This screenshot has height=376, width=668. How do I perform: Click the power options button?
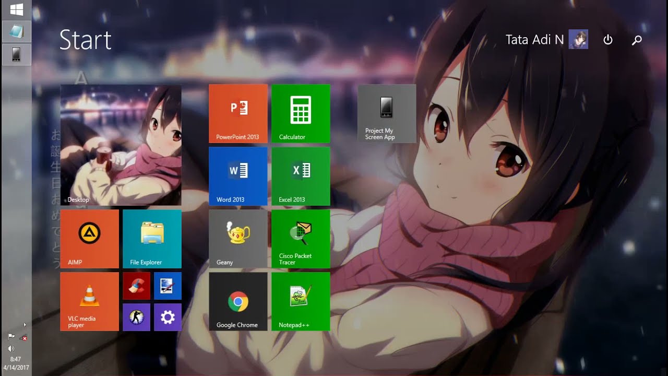tap(608, 40)
